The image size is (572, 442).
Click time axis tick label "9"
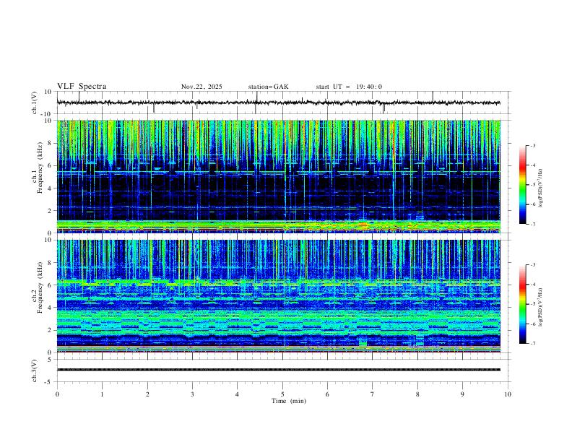[462, 394]
